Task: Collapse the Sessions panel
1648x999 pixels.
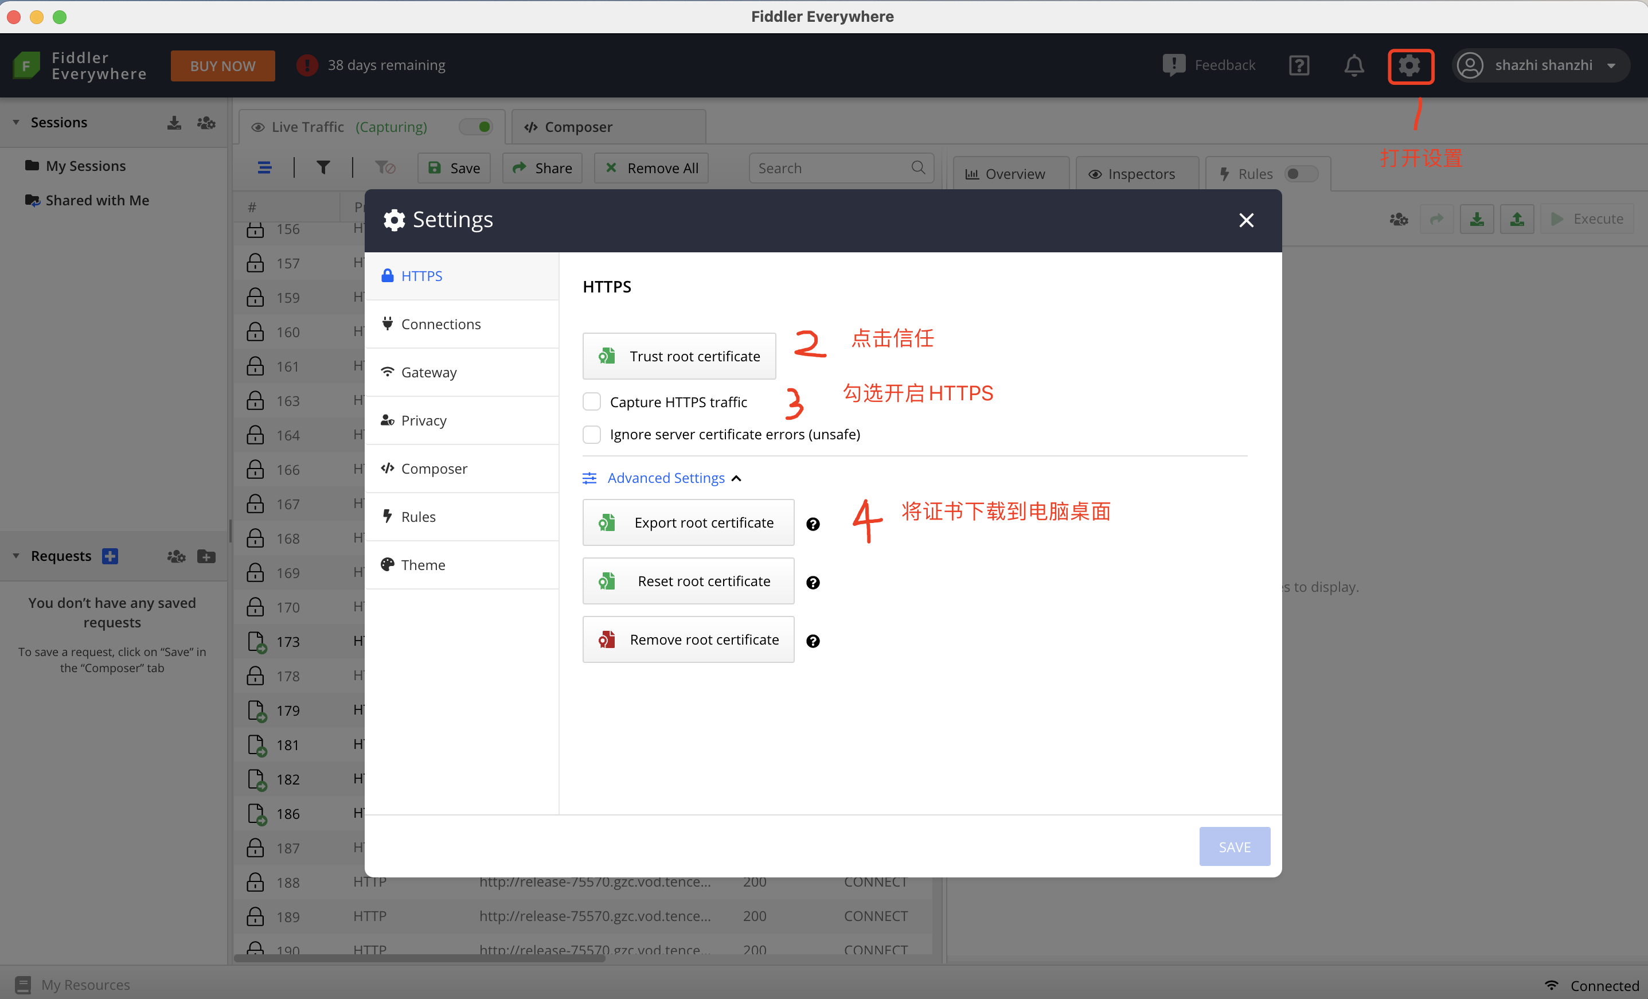Action: click(15, 123)
